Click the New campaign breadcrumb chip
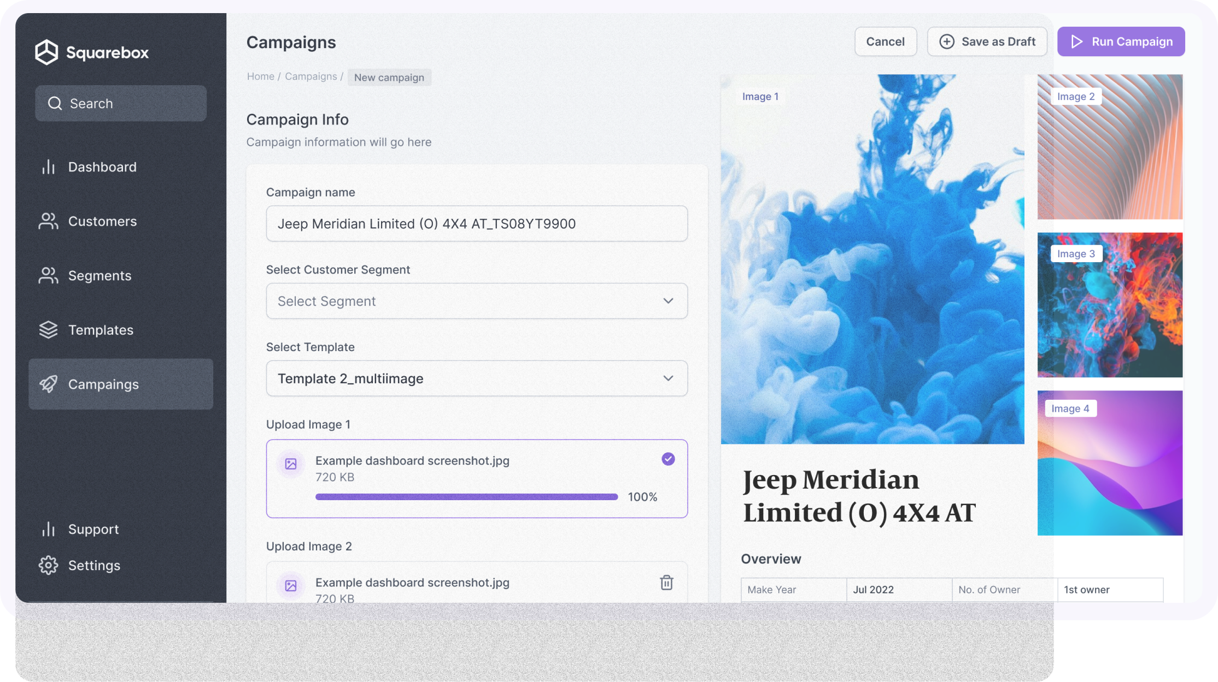The width and height of the screenshot is (1218, 682). (x=389, y=78)
